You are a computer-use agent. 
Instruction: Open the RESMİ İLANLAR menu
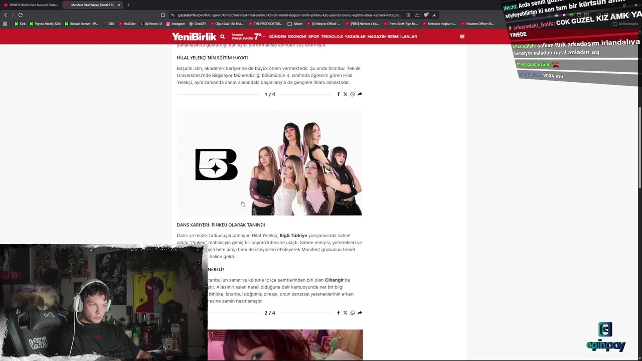pos(402,37)
